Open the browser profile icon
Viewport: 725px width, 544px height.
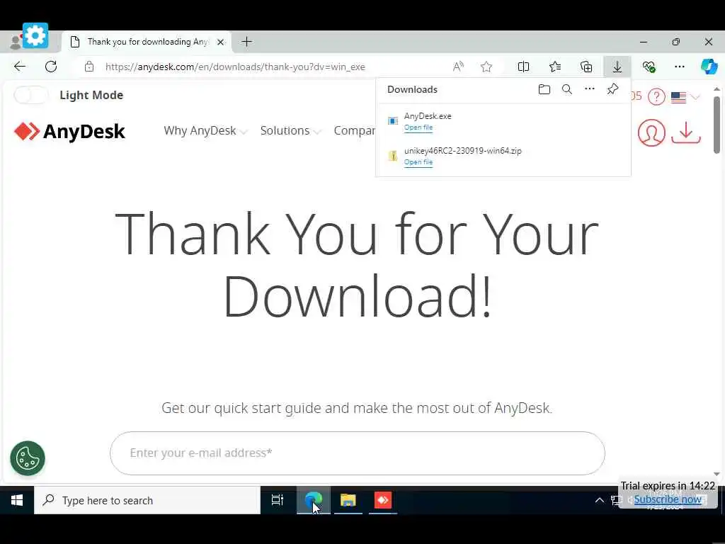pyautogui.click(x=15, y=42)
